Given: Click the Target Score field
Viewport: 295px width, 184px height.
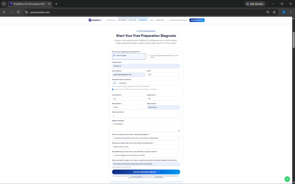Looking at the screenshot, I should coord(163,99).
